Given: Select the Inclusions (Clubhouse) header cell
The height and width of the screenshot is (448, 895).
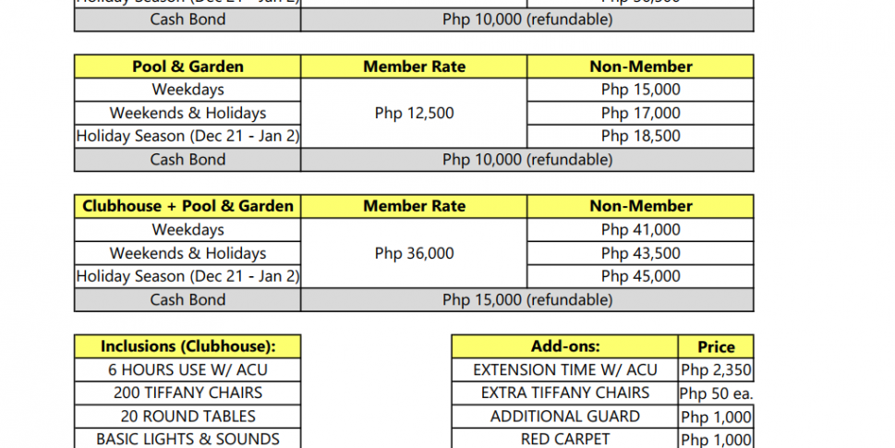Looking at the screenshot, I should click(187, 346).
